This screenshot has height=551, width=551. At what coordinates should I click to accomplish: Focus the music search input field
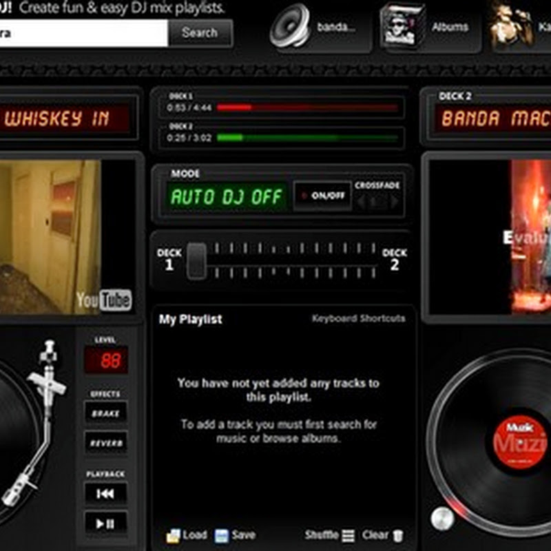[x=83, y=33]
